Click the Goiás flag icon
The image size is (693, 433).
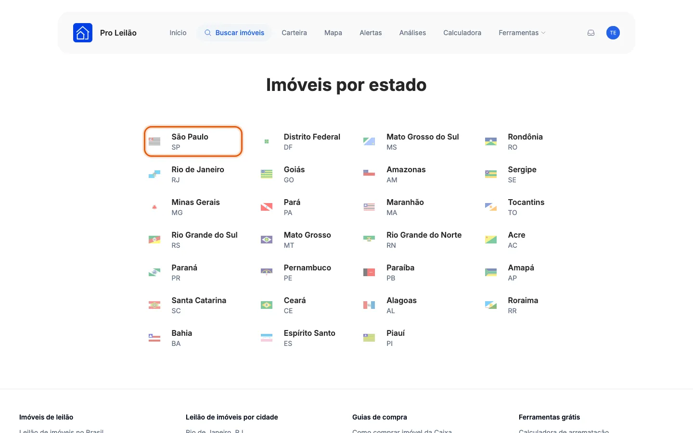[267, 174]
